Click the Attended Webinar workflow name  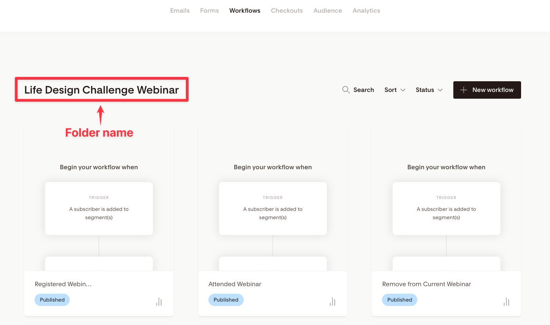pyautogui.click(x=235, y=284)
